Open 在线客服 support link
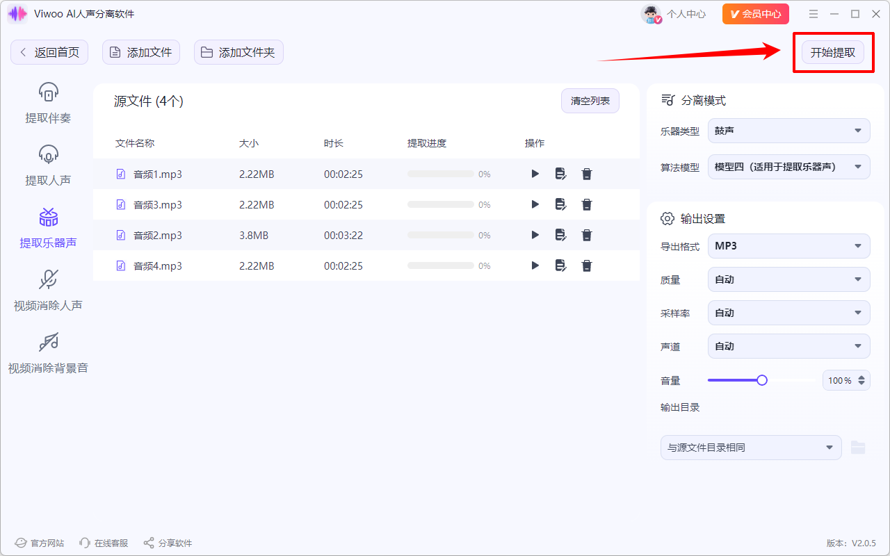The image size is (890, 556). (104, 543)
